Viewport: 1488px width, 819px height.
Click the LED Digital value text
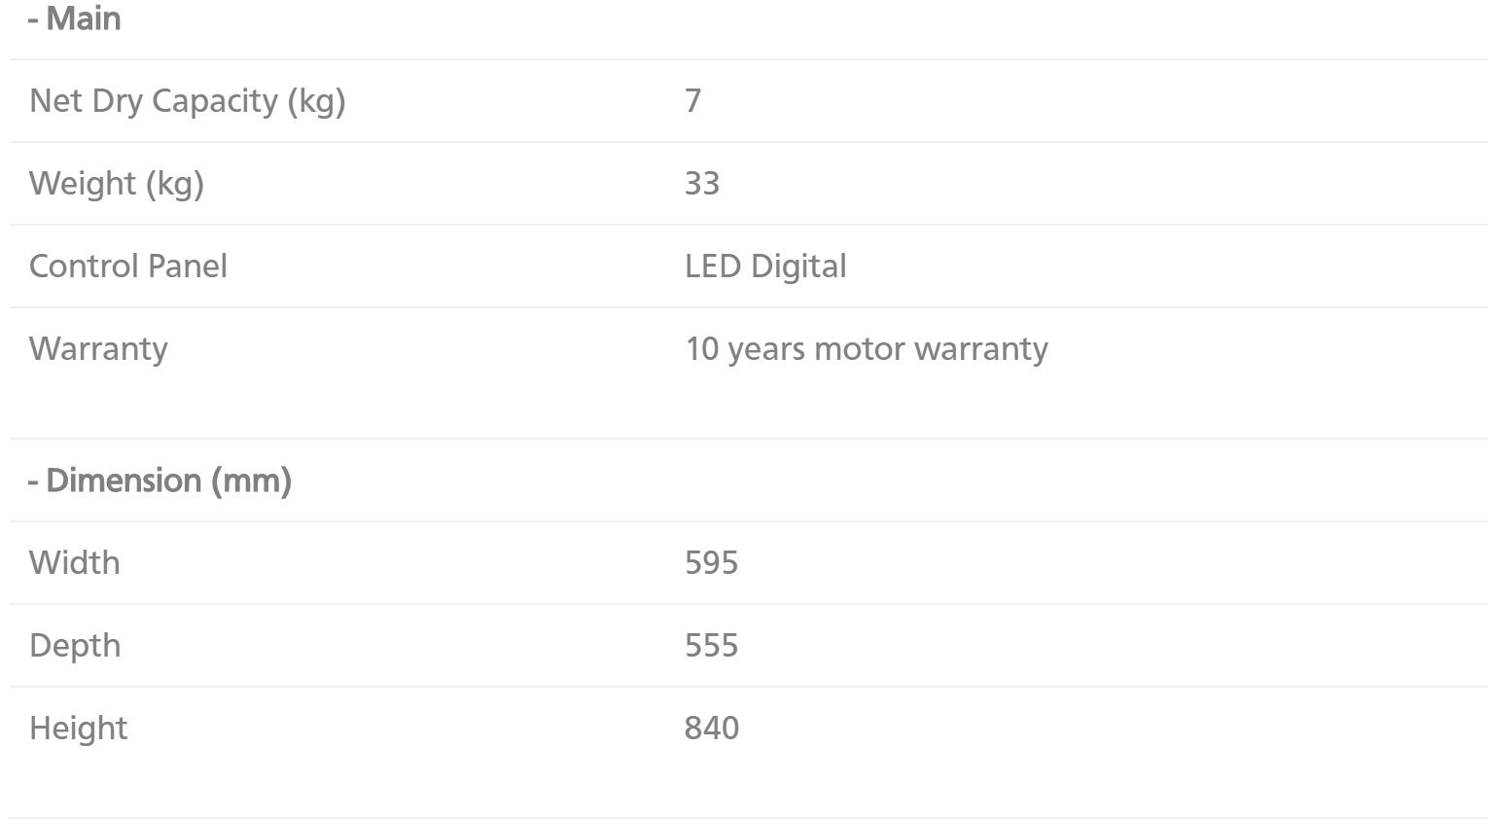point(765,267)
